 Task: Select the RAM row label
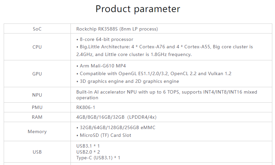click(37, 117)
